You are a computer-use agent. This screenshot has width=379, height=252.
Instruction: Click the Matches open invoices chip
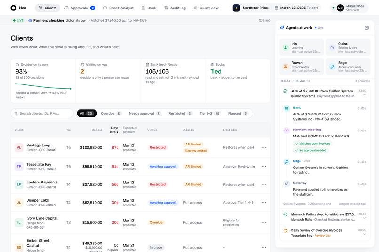point(313,144)
